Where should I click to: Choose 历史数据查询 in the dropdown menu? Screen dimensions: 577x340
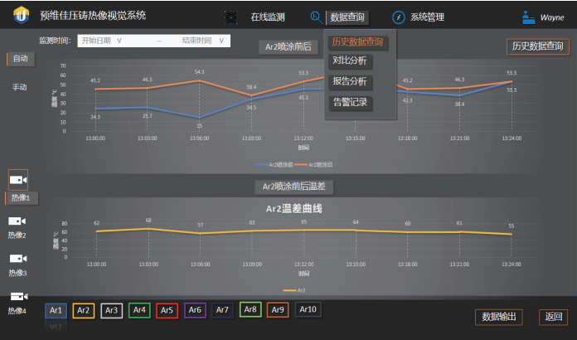pos(357,42)
